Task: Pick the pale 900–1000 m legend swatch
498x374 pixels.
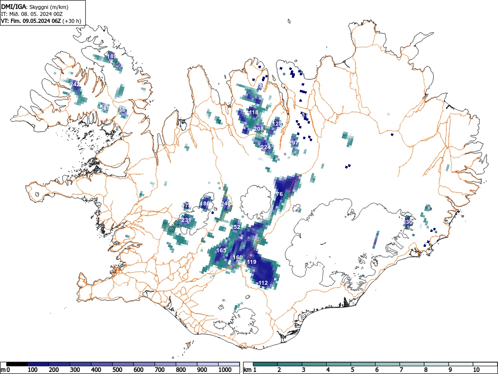Action: coord(208,364)
